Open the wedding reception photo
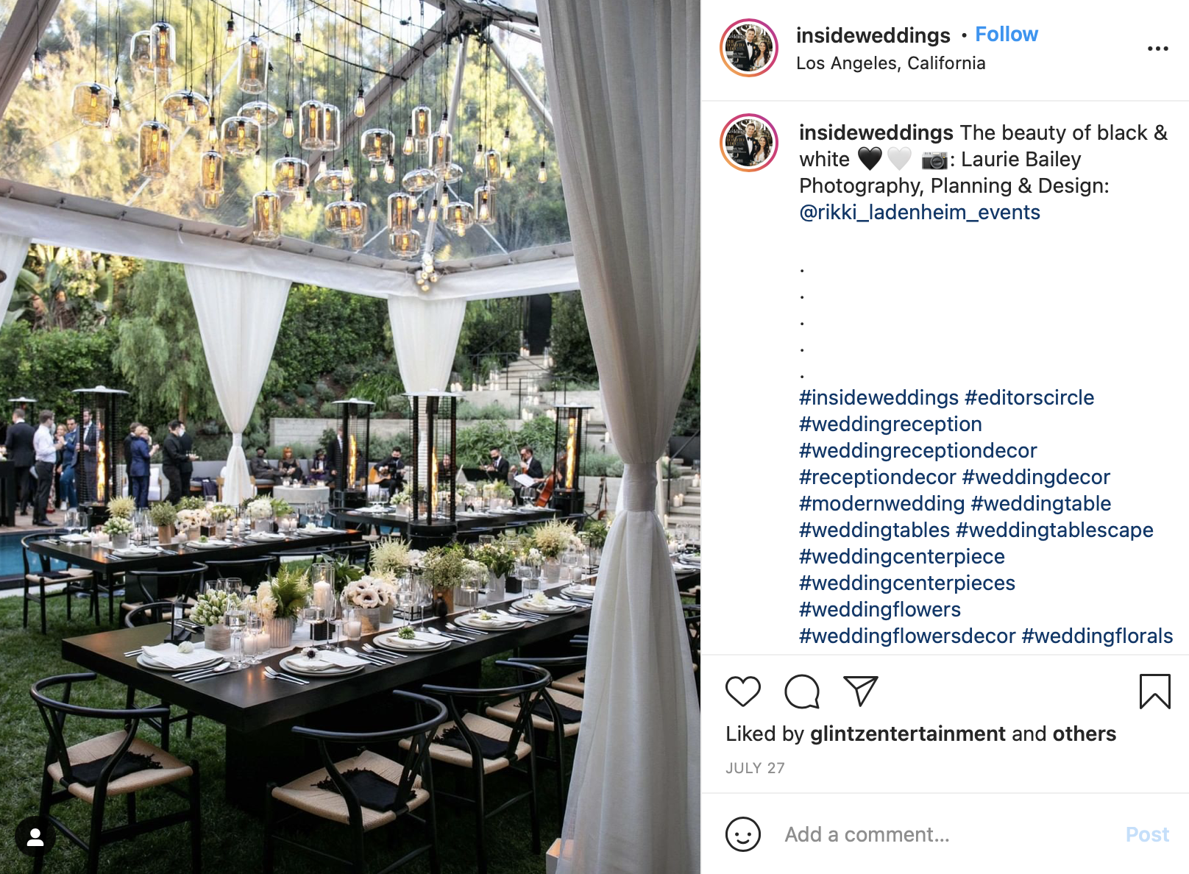Screen dimensions: 1189x874 point(350,437)
